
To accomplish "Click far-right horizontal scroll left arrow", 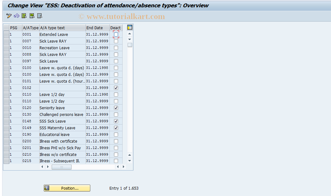I will pos(118,167).
